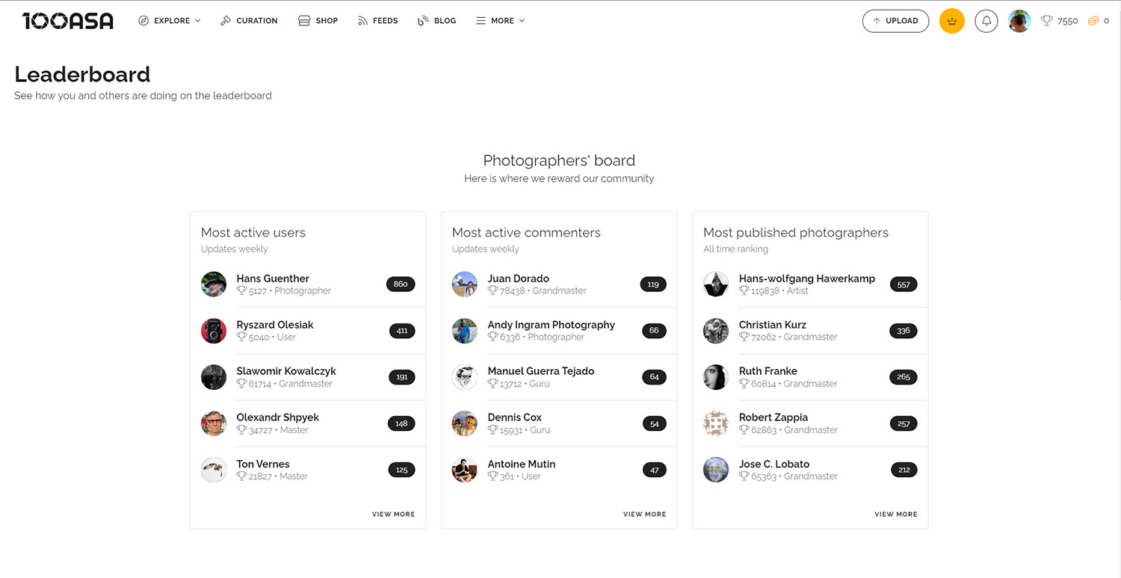Open the Blog menu item

click(x=436, y=21)
